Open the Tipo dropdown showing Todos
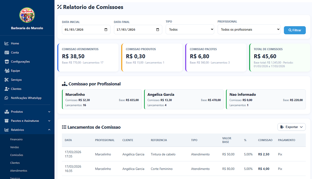Screen dimensions: 312x179 pos(190,29)
